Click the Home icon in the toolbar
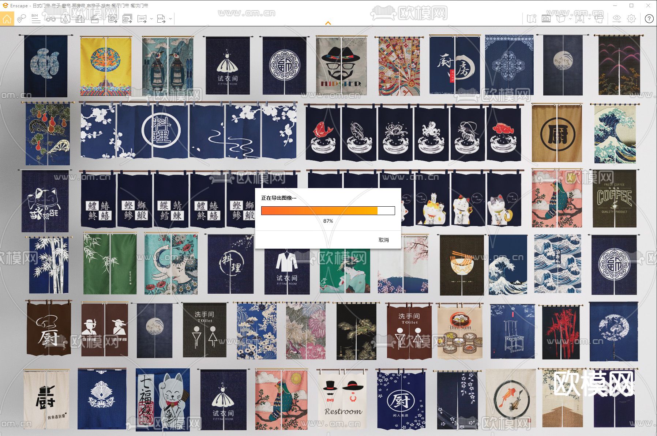 tap(7, 19)
